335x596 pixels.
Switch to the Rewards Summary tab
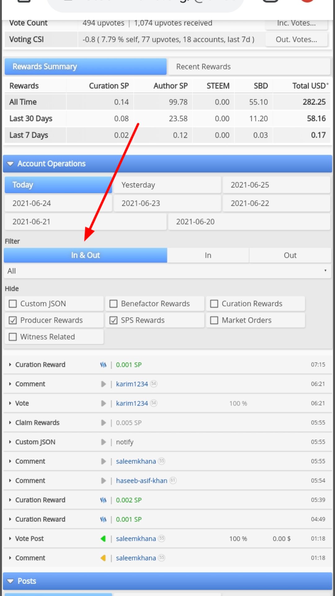click(x=86, y=67)
